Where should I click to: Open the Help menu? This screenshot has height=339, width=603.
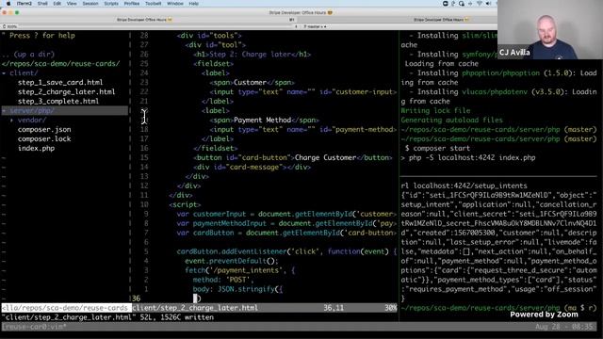[x=193, y=4]
